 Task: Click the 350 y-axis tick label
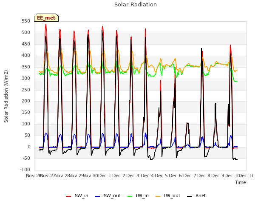pos(26,67)
